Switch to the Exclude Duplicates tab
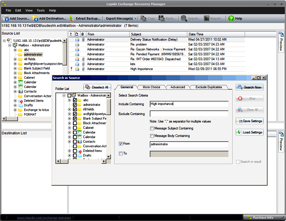The width and height of the screenshot is (286, 221). [209, 87]
